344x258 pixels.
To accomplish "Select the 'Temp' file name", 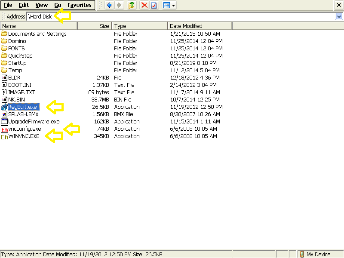I will (x=15, y=70).
